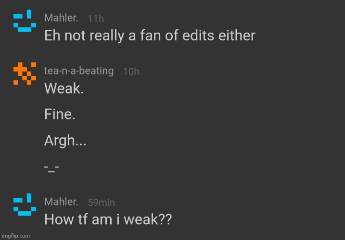This screenshot has height=240, width=345.
Task: Open the Mahler username on the 11h comment
Action: [x=62, y=18]
